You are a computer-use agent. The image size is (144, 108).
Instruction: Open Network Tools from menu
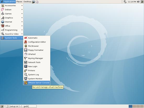tap(37, 62)
